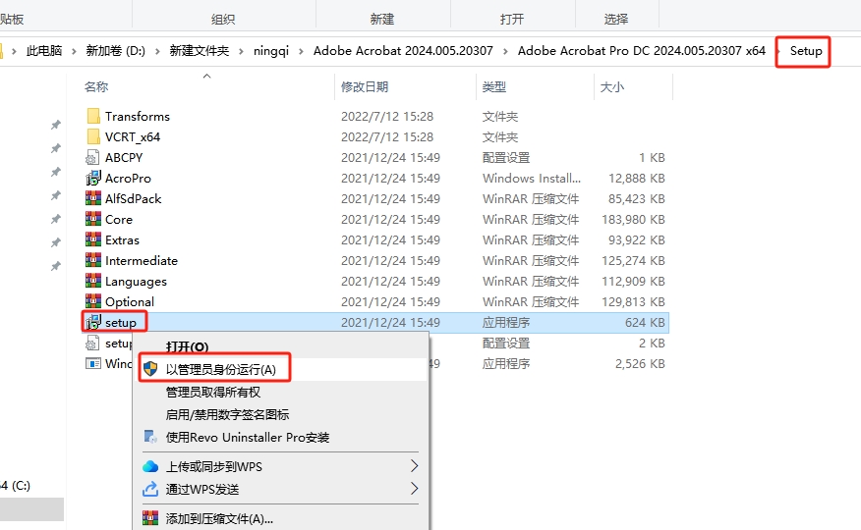Open dropdown chevron after ningqi breadcrumb
Image resolution: width=861 pixels, height=530 pixels.
(x=301, y=51)
